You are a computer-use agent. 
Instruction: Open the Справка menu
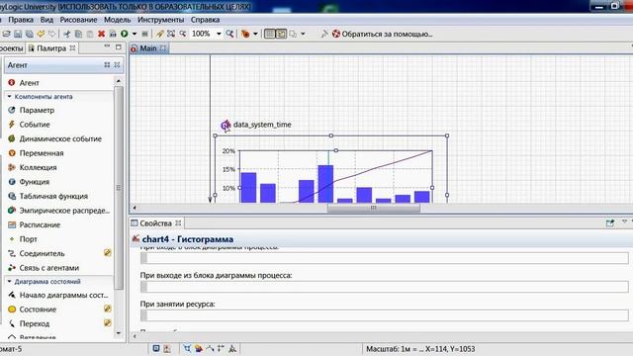click(x=205, y=20)
